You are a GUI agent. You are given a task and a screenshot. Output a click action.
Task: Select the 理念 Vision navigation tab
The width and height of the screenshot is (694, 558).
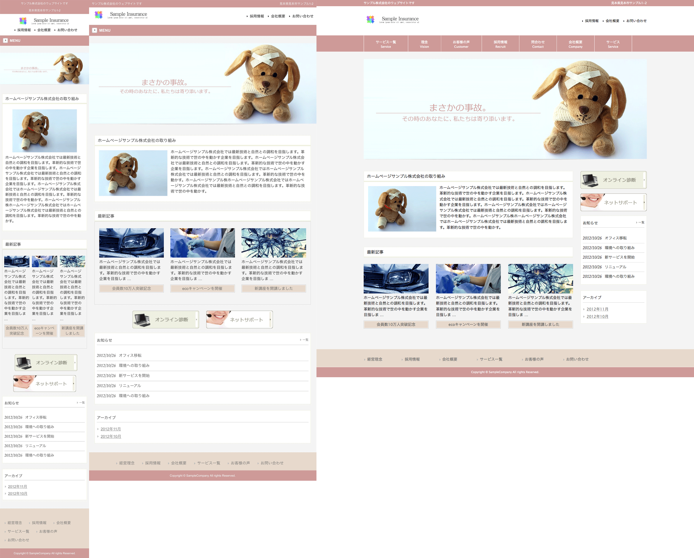[x=424, y=44]
